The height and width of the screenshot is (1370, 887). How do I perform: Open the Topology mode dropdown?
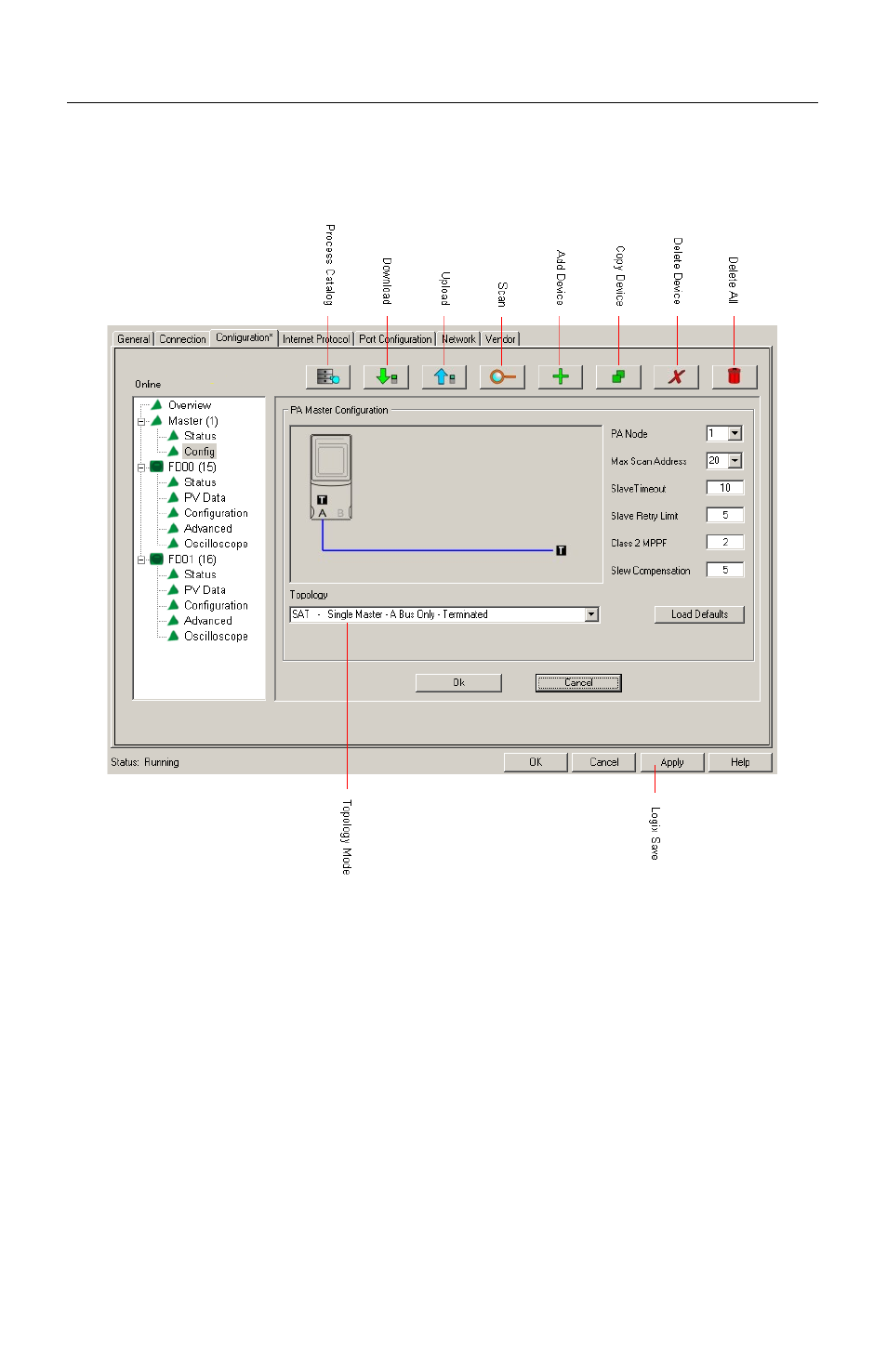pos(591,614)
